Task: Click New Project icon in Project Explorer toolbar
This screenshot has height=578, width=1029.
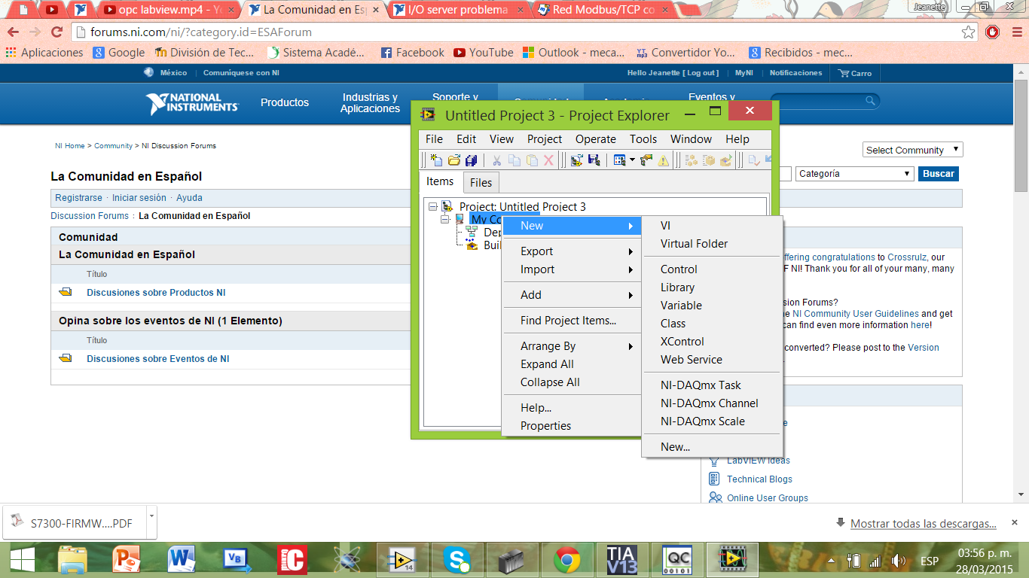Action: (436, 160)
